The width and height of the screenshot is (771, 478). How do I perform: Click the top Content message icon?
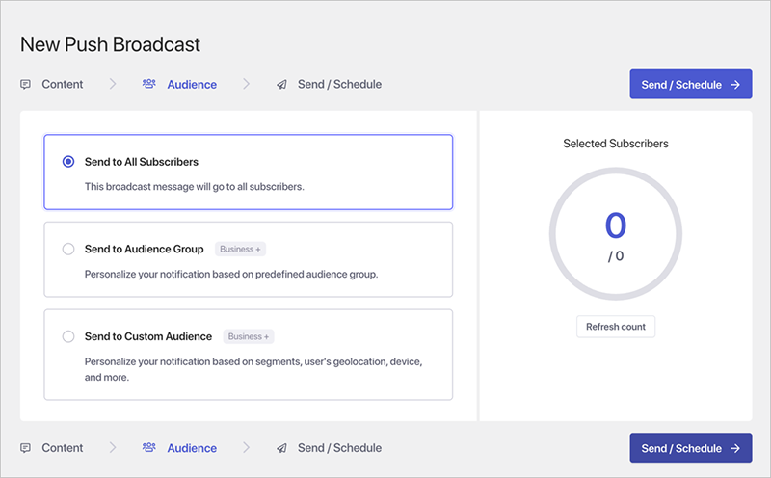click(26, 85)
